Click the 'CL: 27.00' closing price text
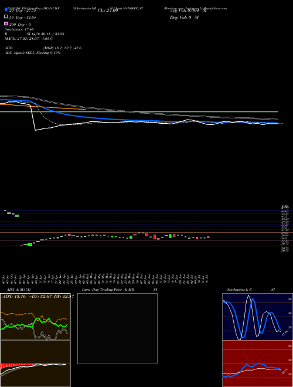This screenshot has height=387, width=293. click(x=108, y=11)
